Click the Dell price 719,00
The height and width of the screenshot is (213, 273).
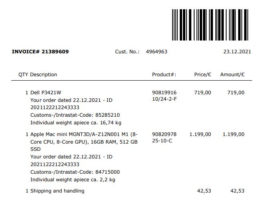click(203, 93)
